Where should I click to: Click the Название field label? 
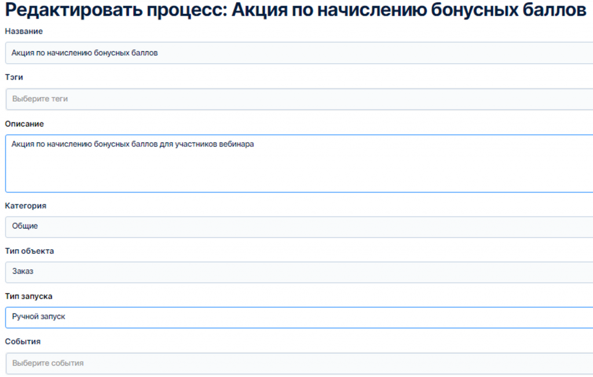(x=24, y=31)
